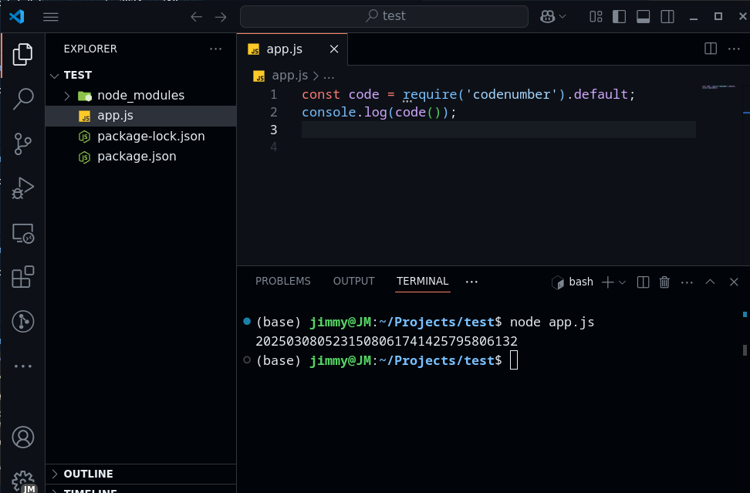The width and height of the screenshot is (750, 493).
Task: Go forward in navigation history
Action: tap(221, 17)
